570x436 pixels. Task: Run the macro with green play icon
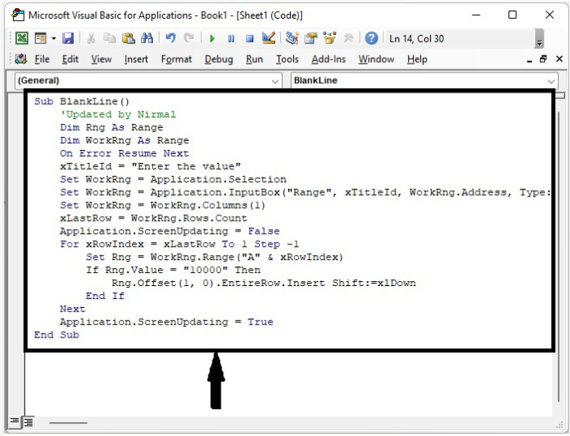213,38
